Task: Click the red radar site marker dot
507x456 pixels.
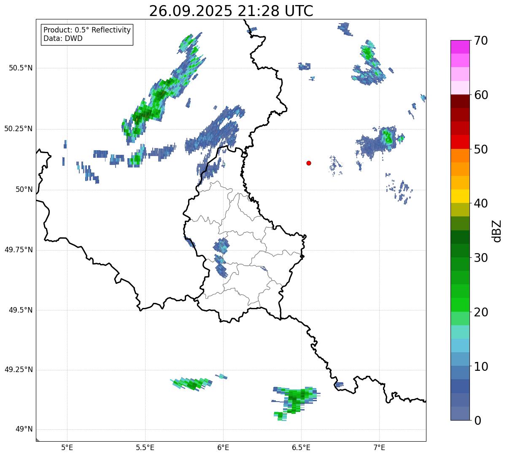Action: coord(309,163)
